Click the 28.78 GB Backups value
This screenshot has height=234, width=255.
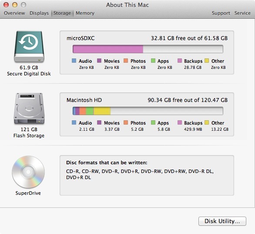193,68
